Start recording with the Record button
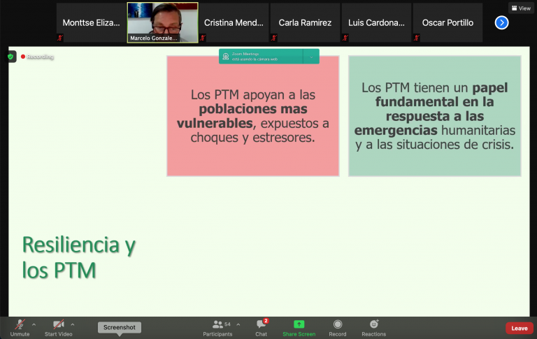 pos(338,325)
